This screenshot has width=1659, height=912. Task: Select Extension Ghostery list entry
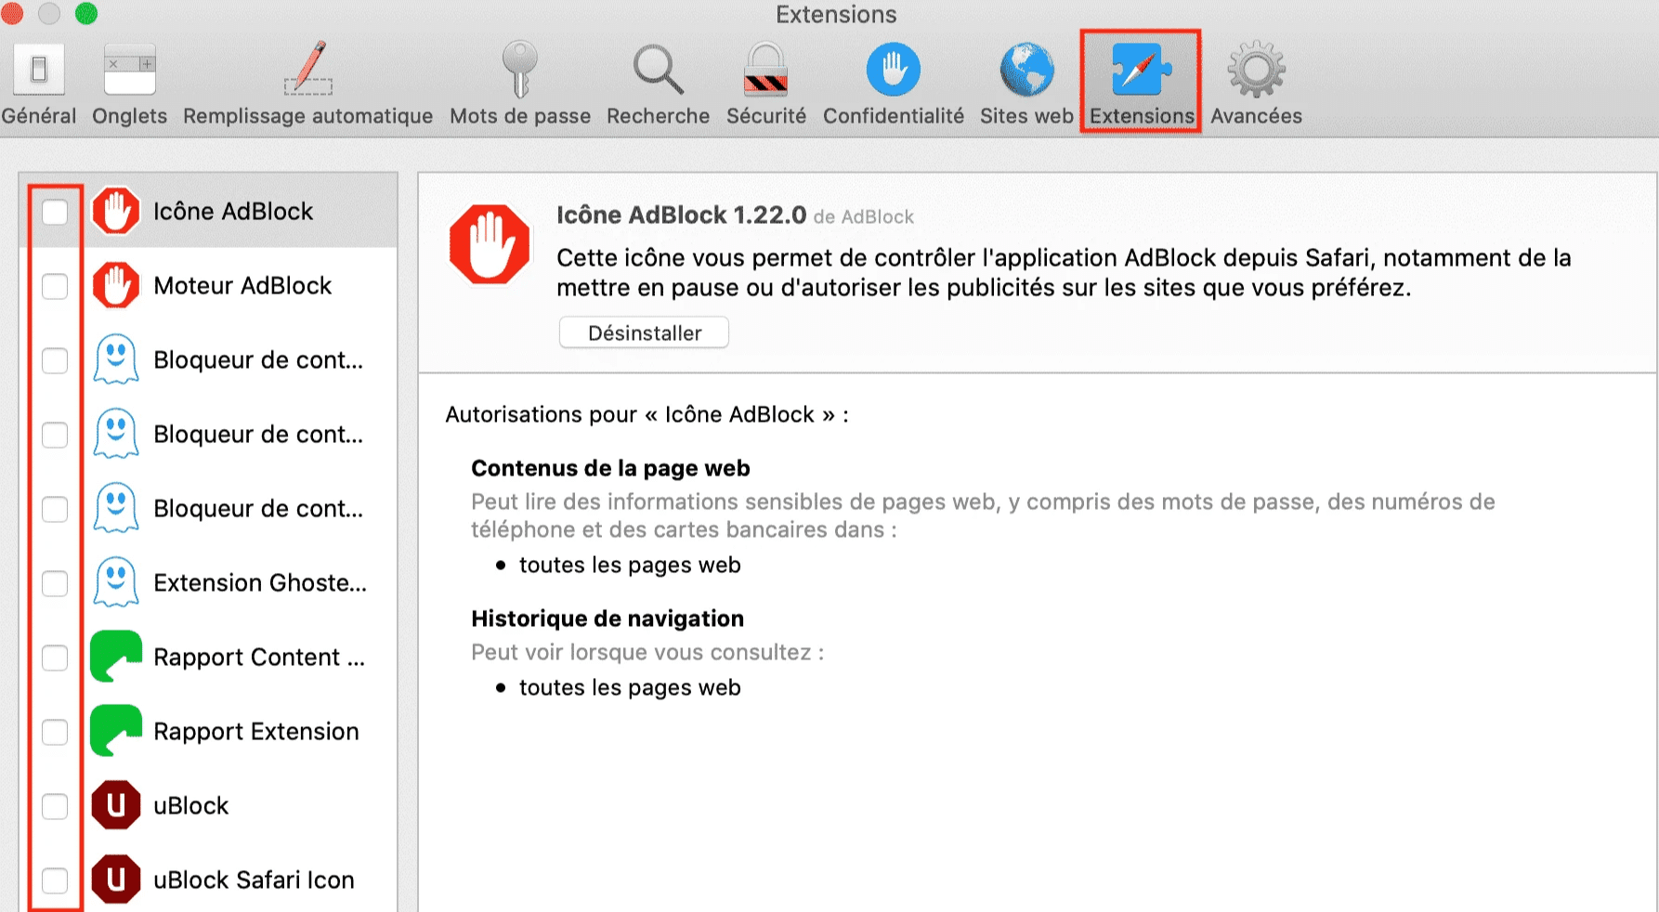(259, 583)
